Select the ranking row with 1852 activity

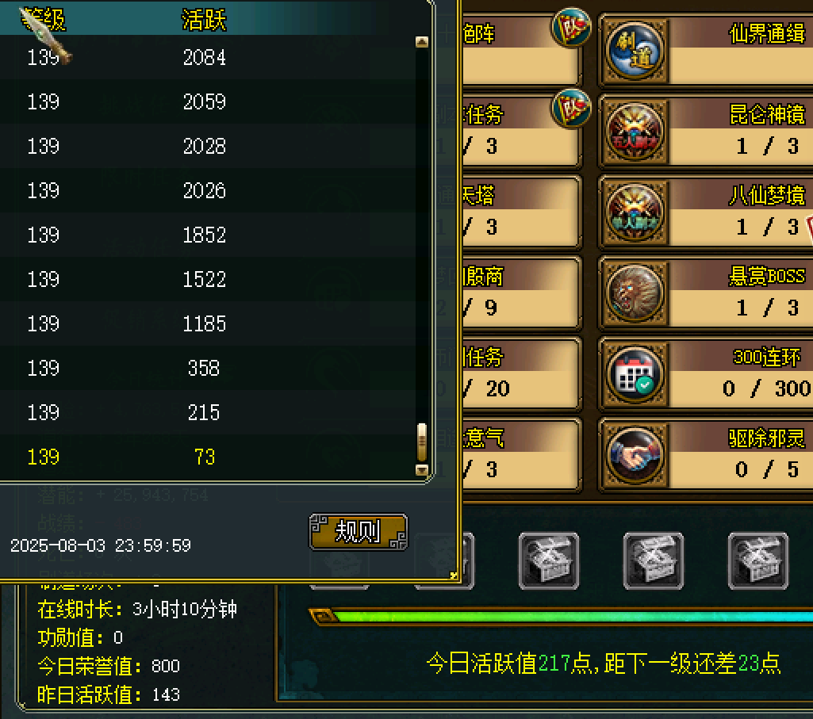click(207, 235)
